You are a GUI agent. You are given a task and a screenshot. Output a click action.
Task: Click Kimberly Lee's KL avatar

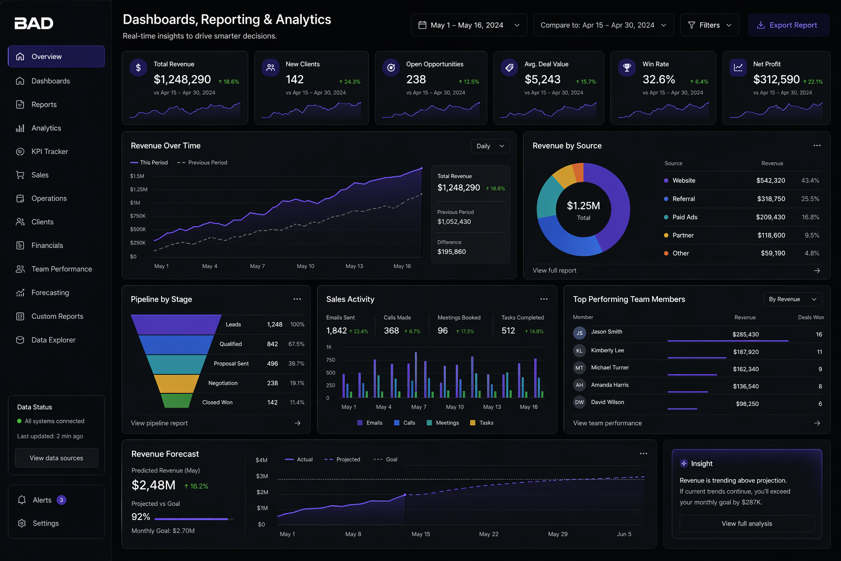pyautogui.click(x=579, y=351)
